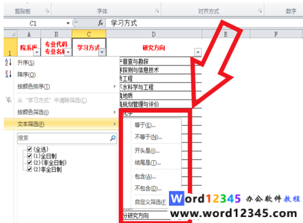Open the filter dropdown for 专业代码 column
303x223 pixels.
pos(68,52)
